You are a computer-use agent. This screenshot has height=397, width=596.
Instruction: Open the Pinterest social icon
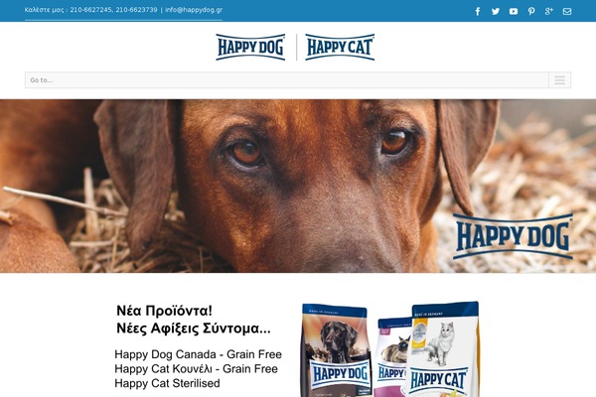[531, 11]
